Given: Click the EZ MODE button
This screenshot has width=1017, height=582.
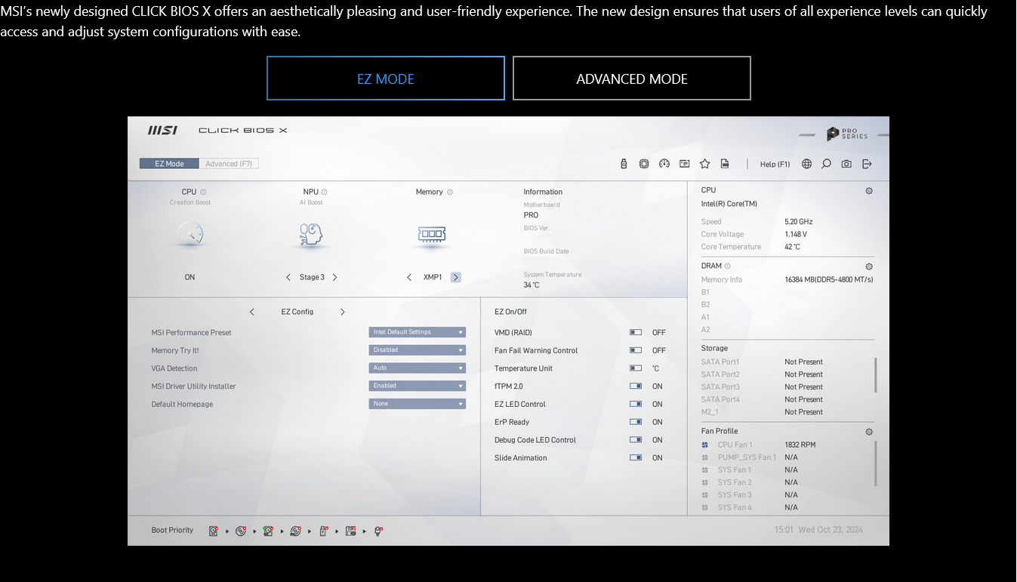Looking at the screenshot, I should point(385,79).
